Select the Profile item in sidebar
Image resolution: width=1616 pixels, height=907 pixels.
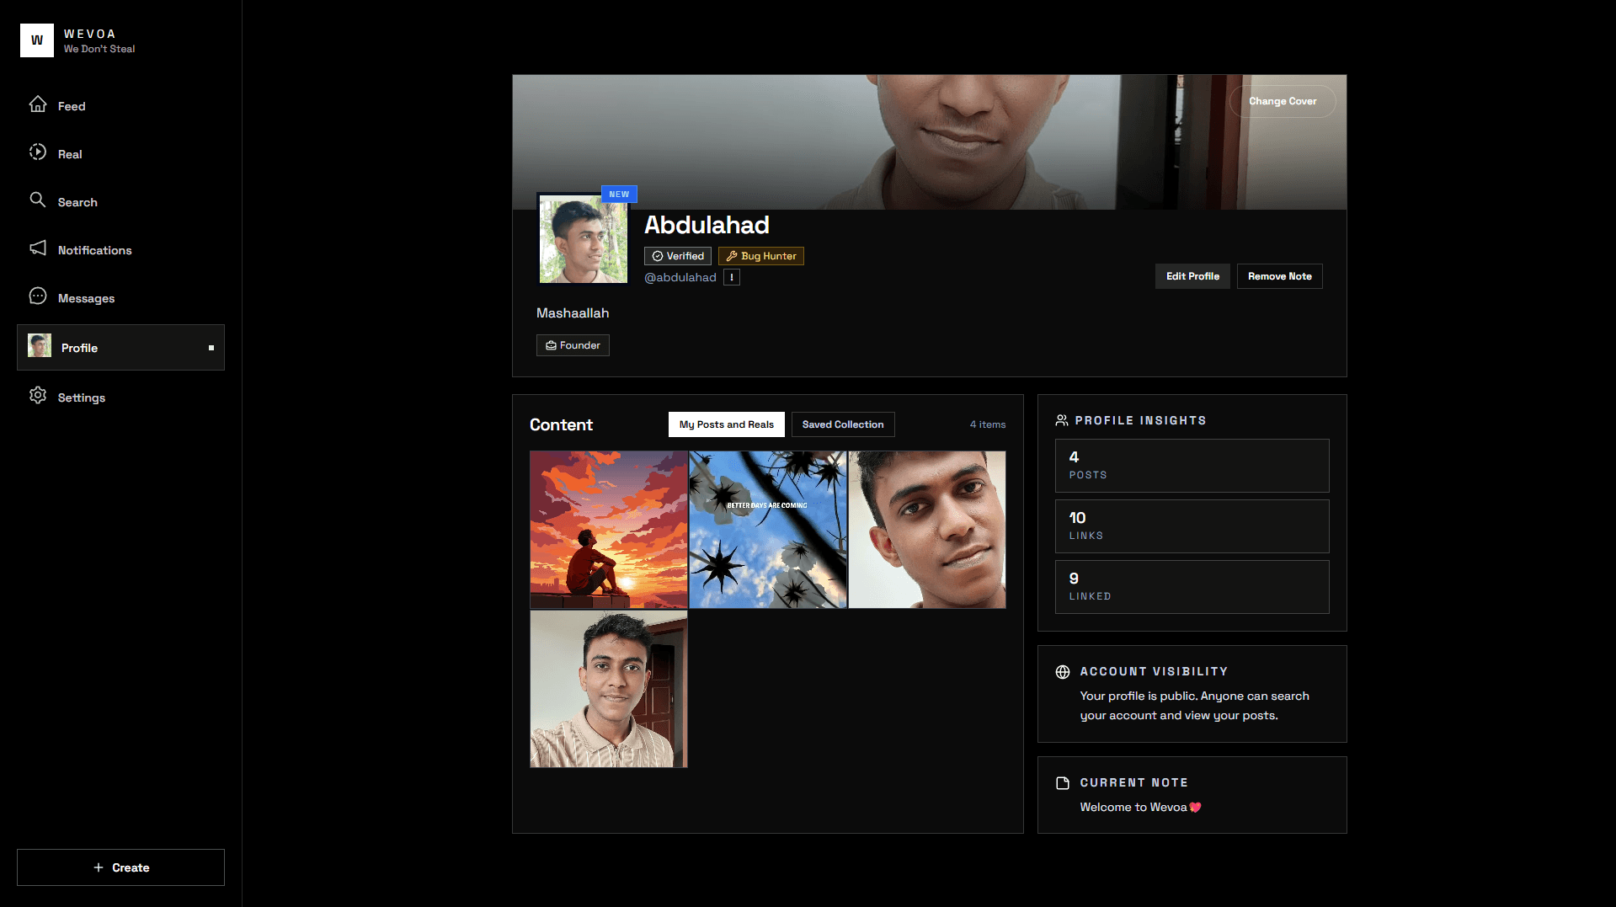coord(120,348)
